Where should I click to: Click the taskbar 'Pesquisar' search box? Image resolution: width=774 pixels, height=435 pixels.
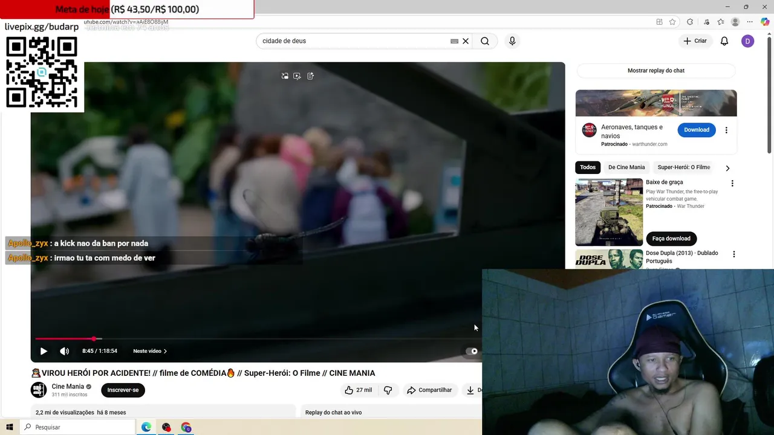pos(77,427)
